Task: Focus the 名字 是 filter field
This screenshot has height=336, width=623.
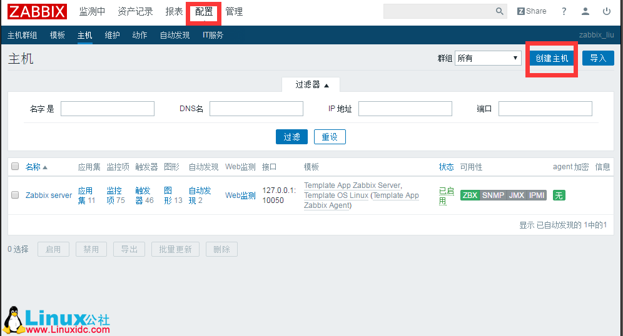Action: coord(108,109)
